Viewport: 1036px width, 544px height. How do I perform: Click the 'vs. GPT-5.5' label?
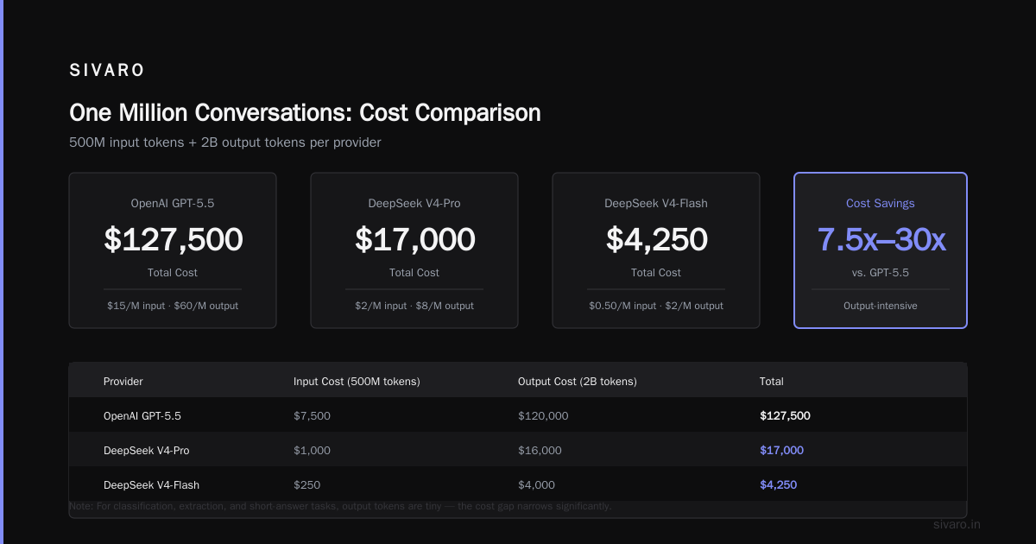881,273
